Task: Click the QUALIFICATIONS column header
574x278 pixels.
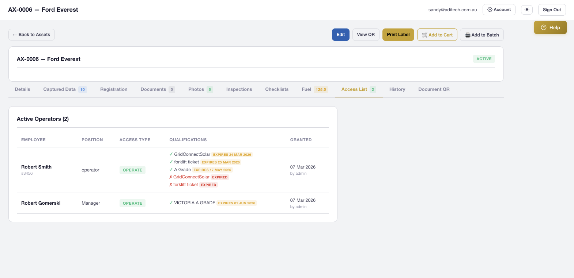Action: click(188, 140)
